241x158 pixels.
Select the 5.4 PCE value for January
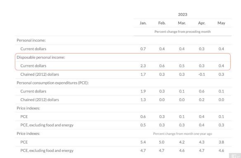pyautogui.click(x=143, y=142)
